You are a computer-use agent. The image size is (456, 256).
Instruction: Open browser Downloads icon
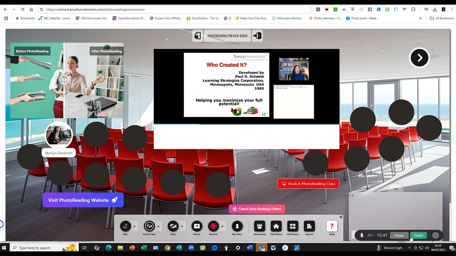click(x=435, y=10)
